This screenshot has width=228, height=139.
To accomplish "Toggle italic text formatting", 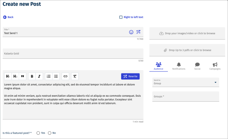I will 39,76.
